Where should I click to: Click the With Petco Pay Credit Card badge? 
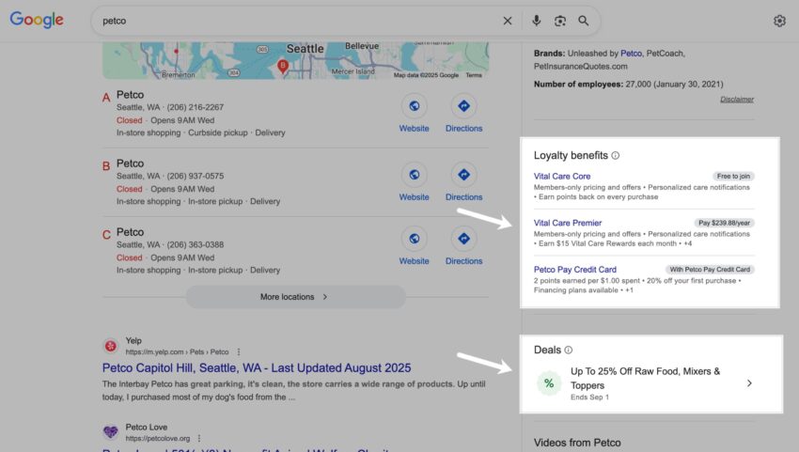pos(710,270)
